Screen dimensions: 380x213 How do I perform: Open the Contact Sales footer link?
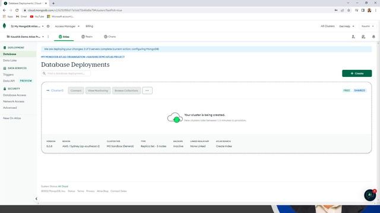pyautogui.click(x=119, y=191)
